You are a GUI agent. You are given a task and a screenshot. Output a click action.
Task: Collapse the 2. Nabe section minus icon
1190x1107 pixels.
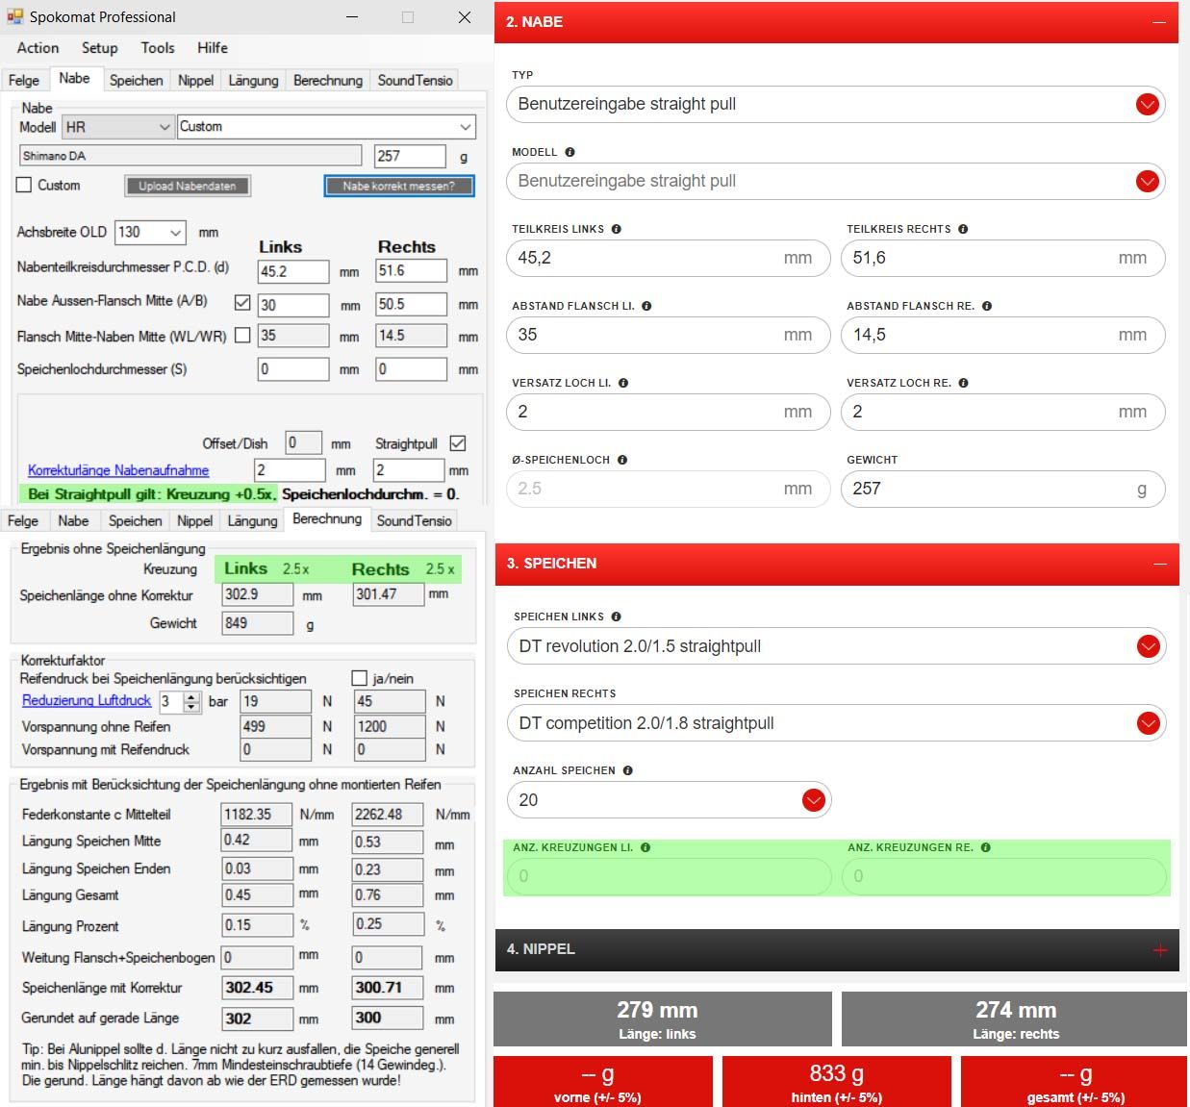[1159, 21]
